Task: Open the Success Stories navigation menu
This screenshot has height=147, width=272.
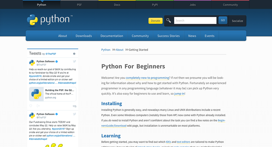Action: [168, 36]
